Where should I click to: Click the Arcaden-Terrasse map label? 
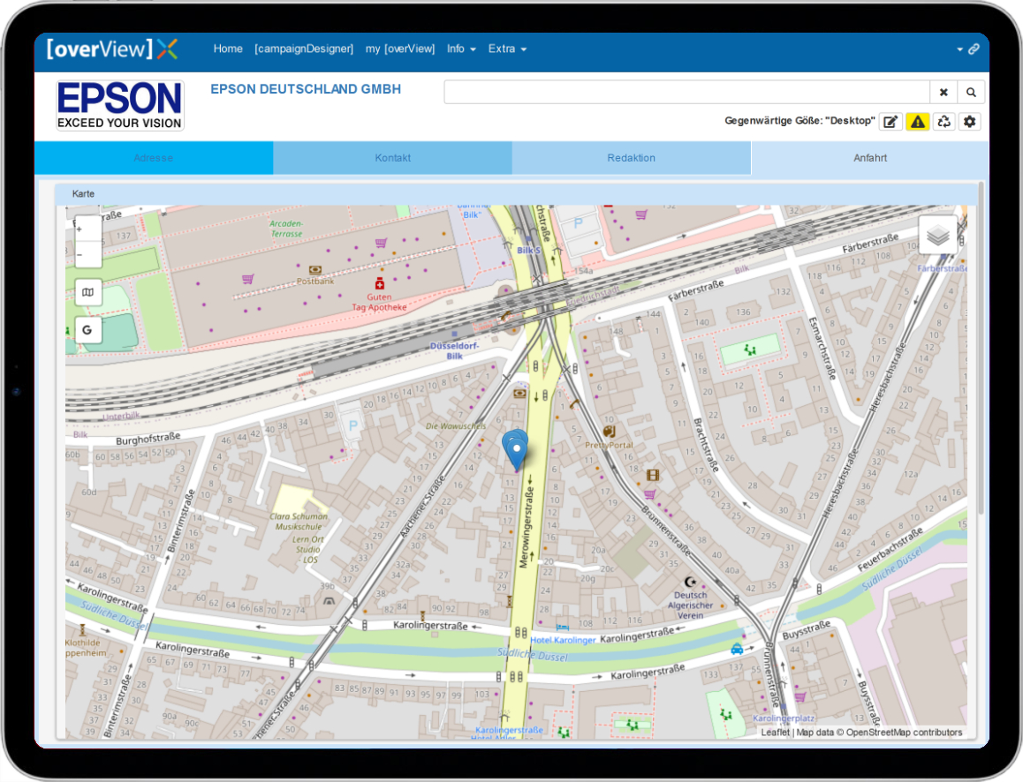point(286,229)
